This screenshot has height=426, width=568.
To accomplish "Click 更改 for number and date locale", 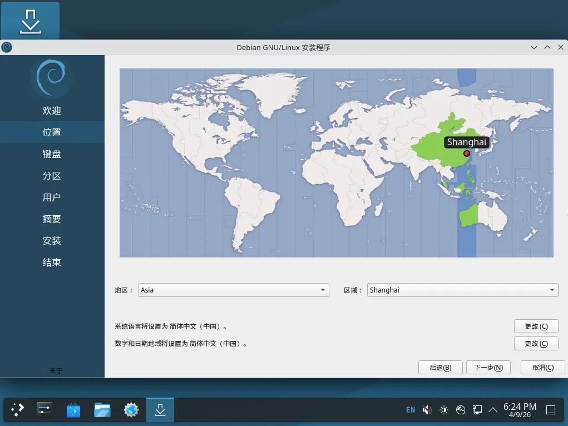I will 536,344.
